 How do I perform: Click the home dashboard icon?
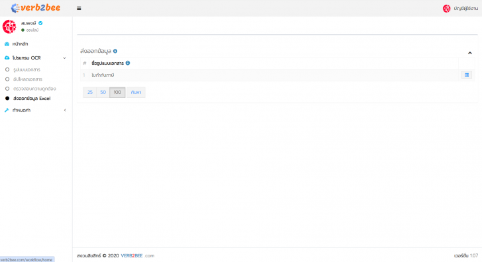7,44
